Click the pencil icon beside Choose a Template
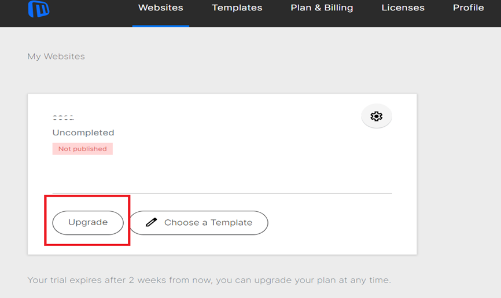The width and height of the screenshot is (501, 298). pos(152,222)
